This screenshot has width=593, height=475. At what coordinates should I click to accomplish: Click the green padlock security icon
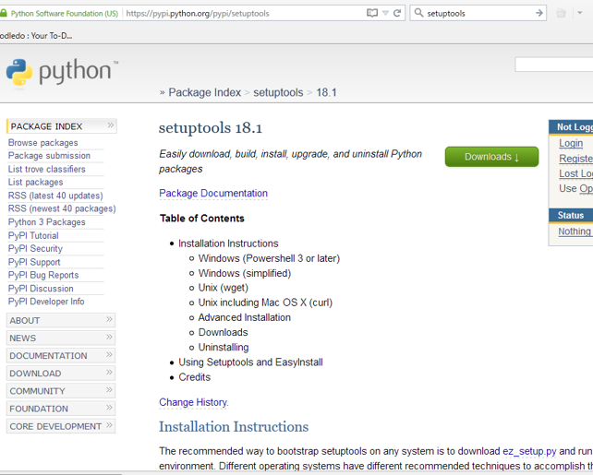3,13
